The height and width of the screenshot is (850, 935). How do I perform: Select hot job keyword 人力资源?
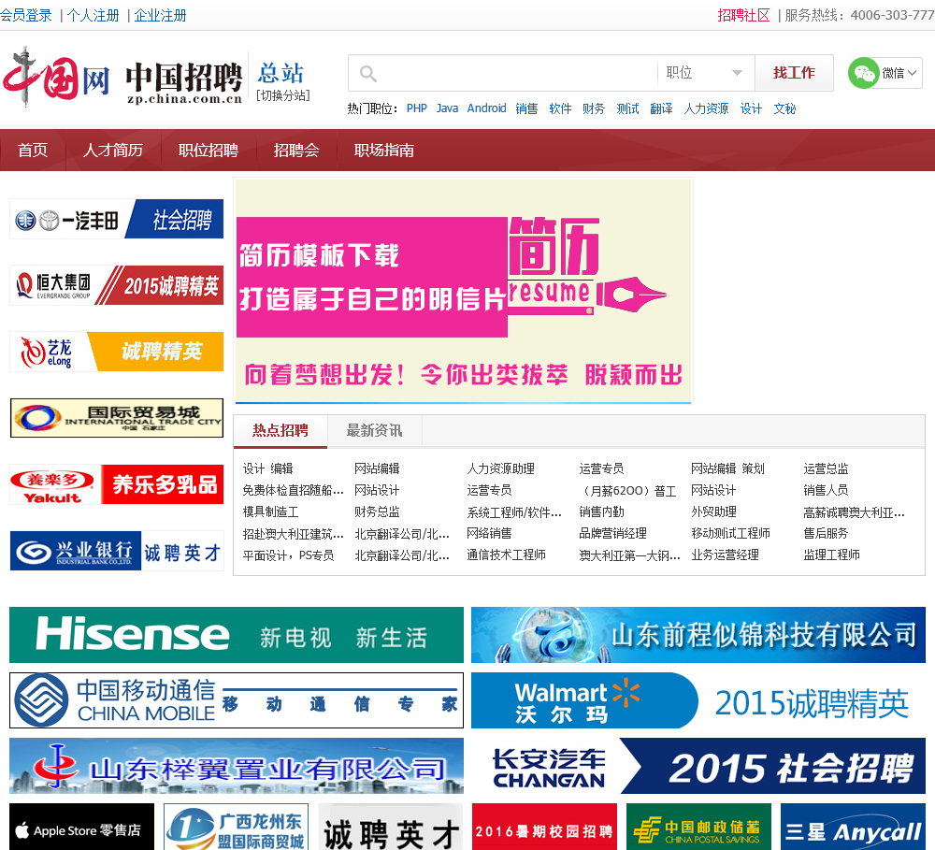(706, 108)
